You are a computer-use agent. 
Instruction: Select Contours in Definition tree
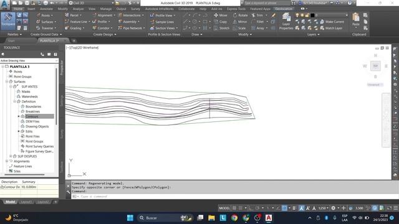32,116
